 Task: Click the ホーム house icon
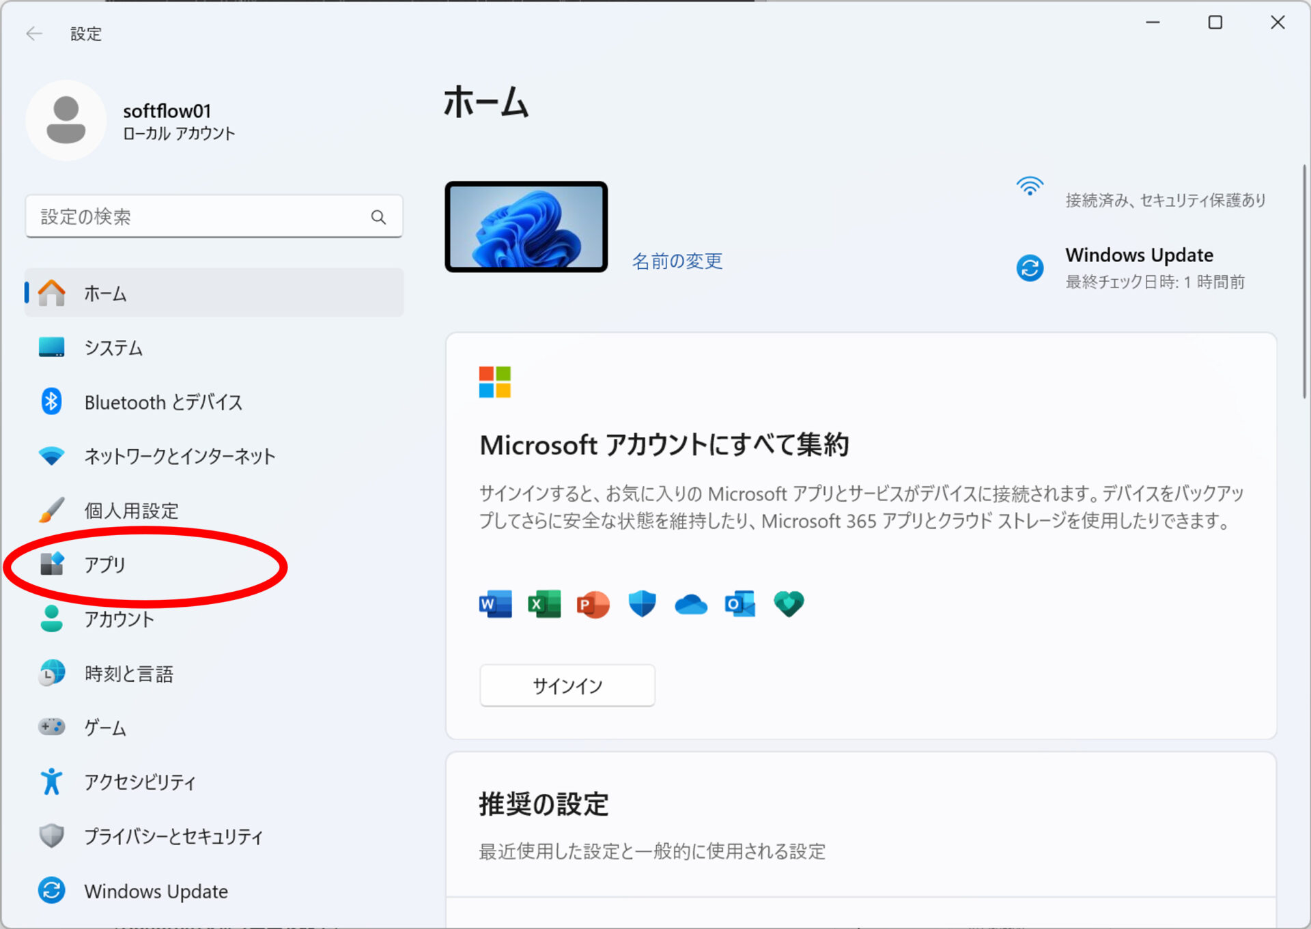pyautogui.click(x=52, y=293)
